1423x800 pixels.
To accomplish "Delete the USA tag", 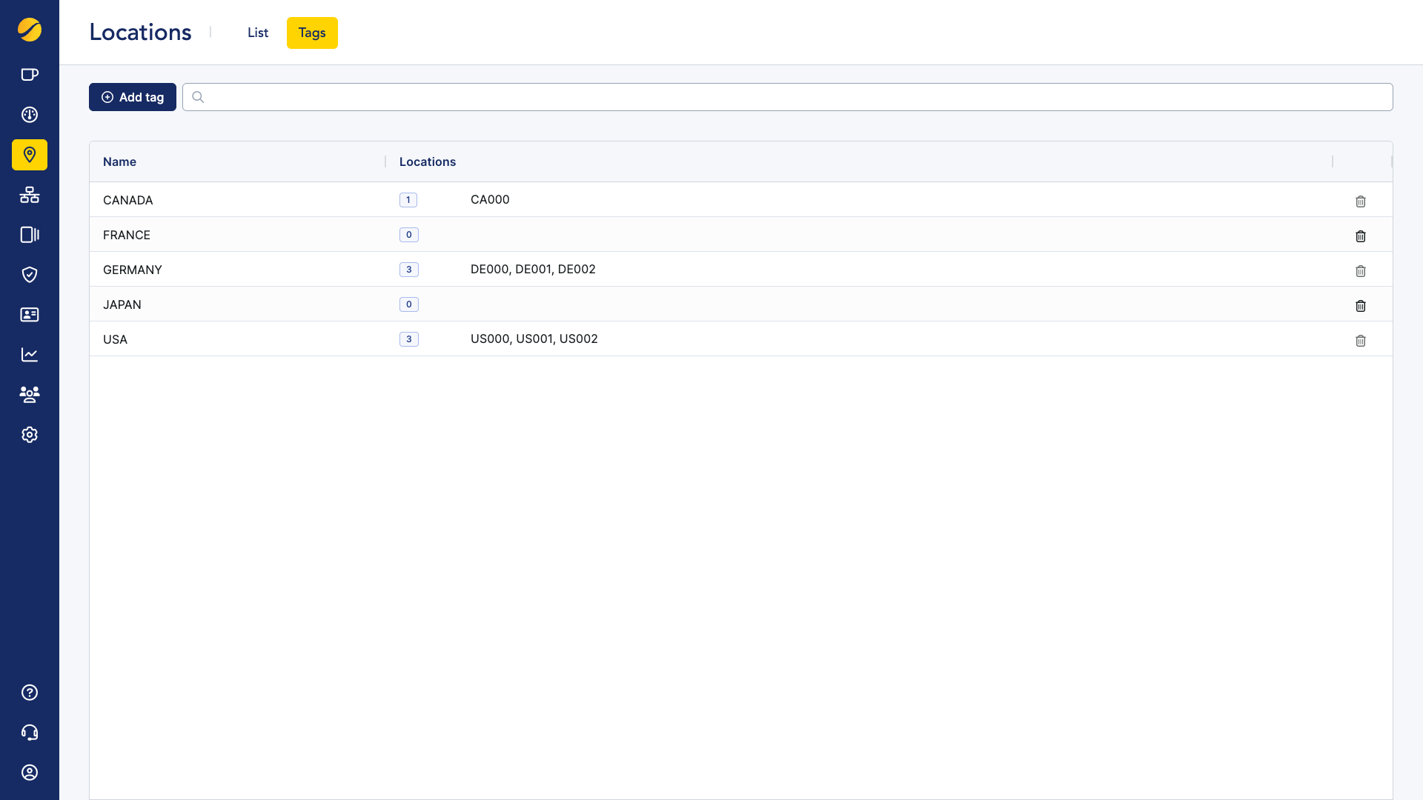I will [x=1361, y=340].
